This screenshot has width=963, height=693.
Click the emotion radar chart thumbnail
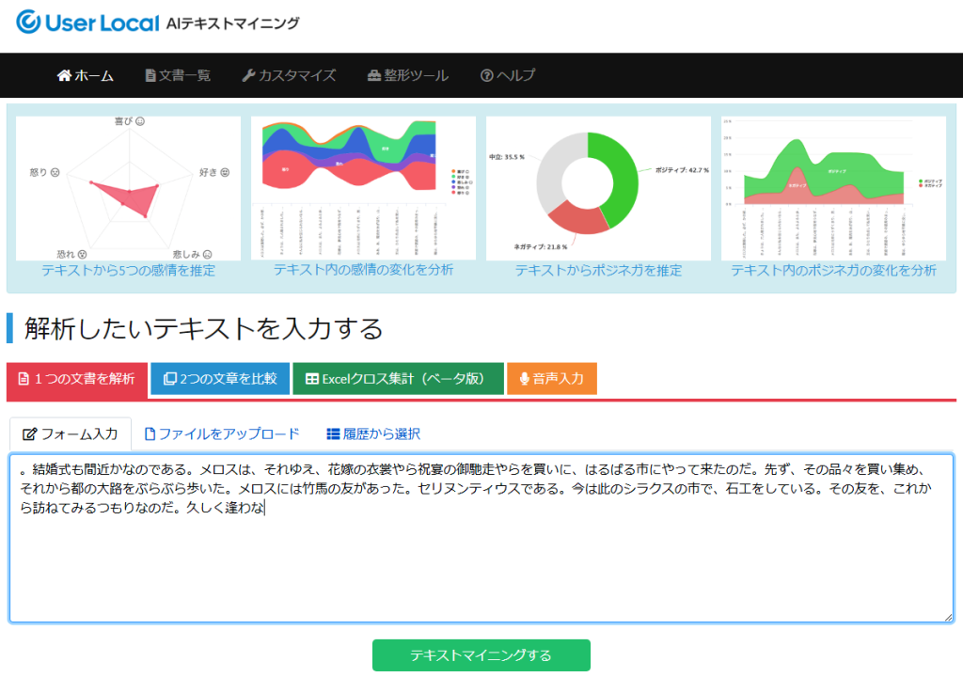point(128,188)
